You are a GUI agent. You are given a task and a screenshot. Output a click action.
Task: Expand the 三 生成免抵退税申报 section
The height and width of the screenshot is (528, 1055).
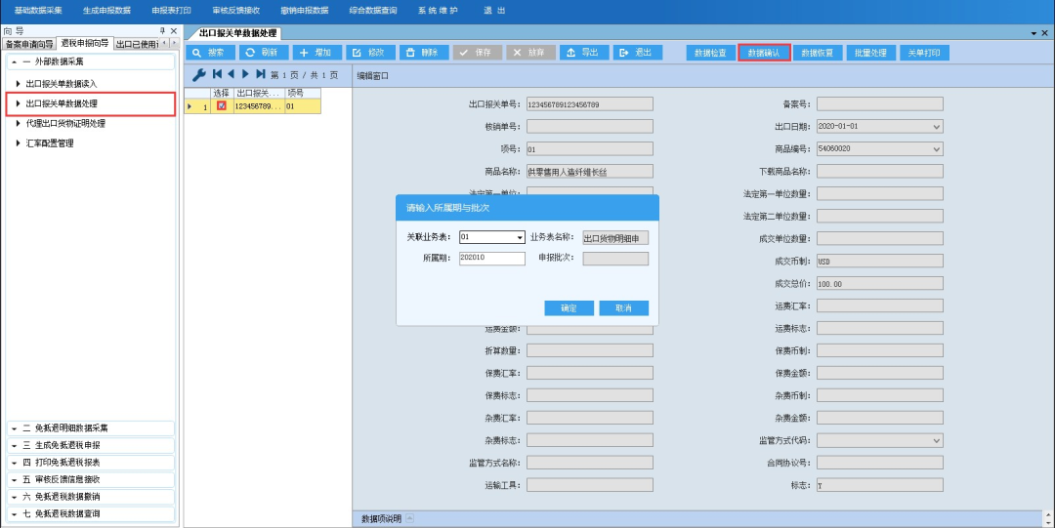coord(91,445)
